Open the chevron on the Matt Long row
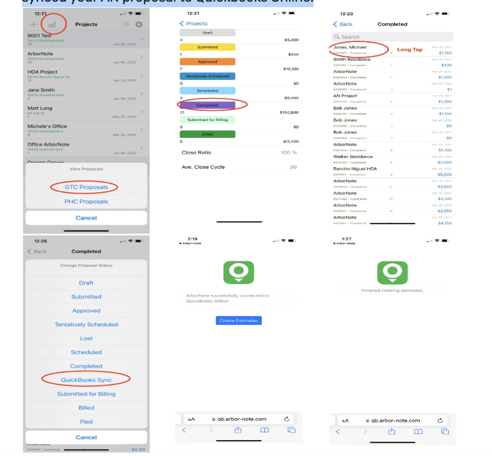Screen dimensions: 492x456 pyautogui.click(x=142, y=112)
